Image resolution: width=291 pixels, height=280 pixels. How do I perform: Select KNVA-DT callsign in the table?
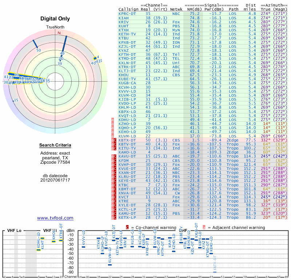(127, 193)
